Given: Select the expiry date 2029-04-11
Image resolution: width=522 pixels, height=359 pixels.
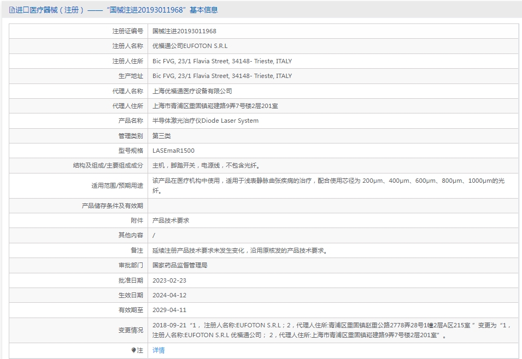Looking at the screenshot, I should click(x=169, y=310).
